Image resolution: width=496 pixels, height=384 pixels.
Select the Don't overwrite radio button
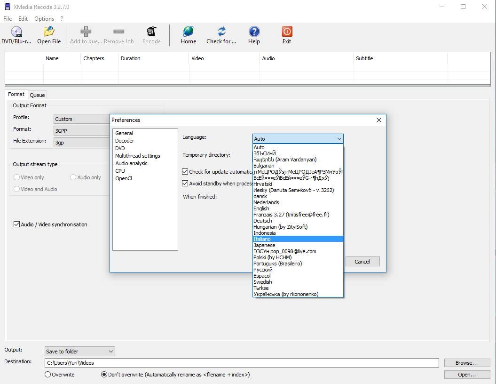[x=104, y=375]
